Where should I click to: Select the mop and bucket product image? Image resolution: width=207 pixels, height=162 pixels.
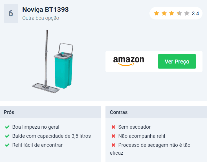[52, 61]
